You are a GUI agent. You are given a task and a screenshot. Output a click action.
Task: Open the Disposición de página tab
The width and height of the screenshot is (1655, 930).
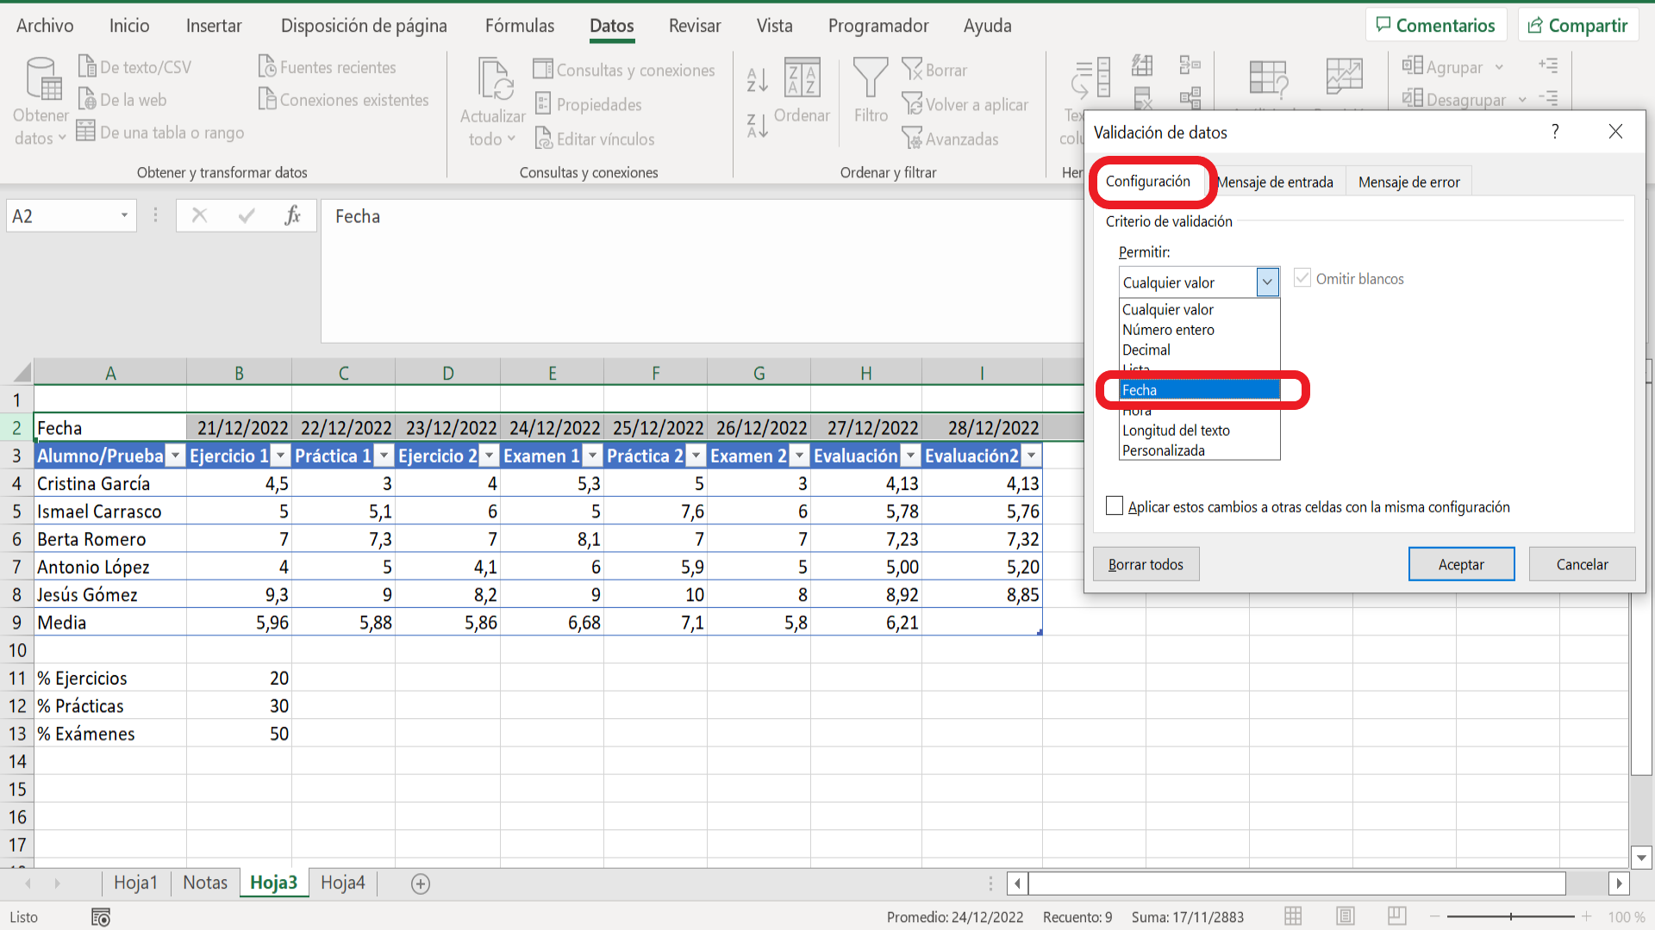click(x=364, y=26)
